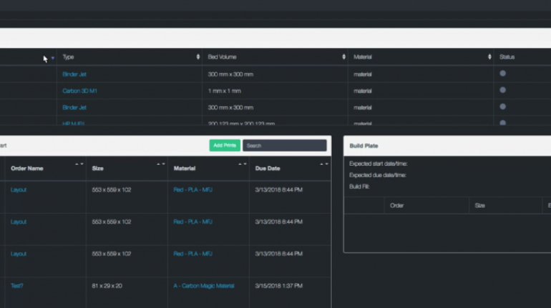Sort prints table by Material arrows
551x308 pixels.
(x=242, y=164)
